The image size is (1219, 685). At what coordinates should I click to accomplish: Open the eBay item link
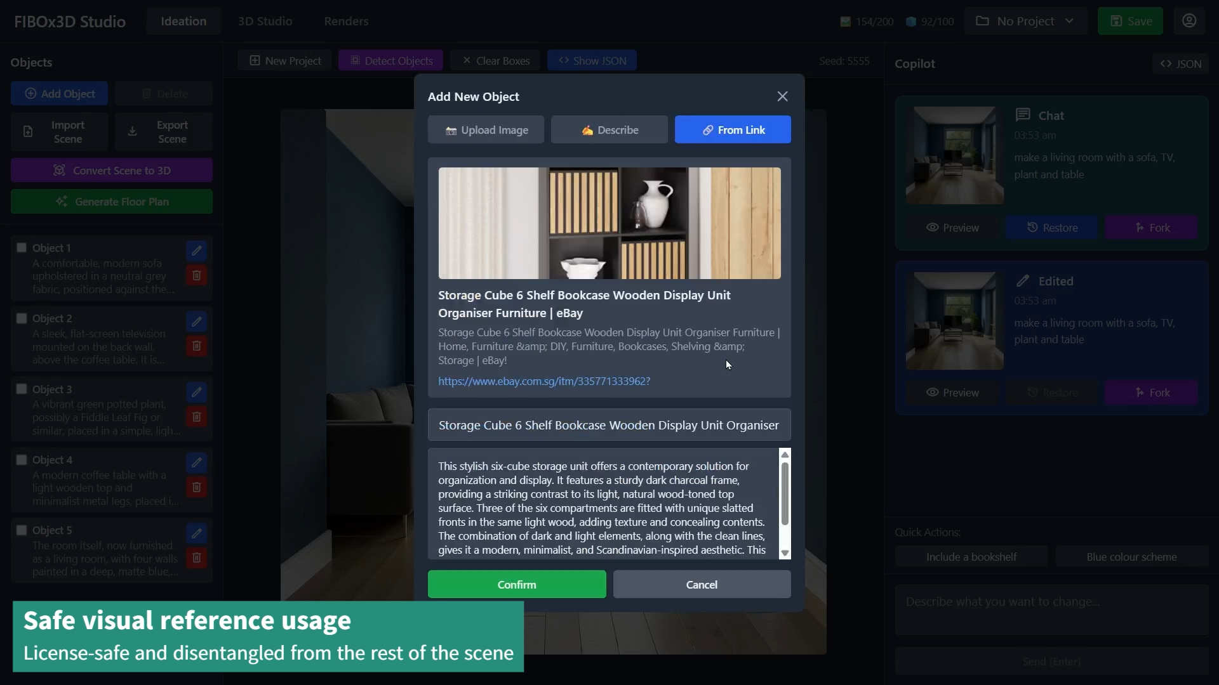[544, 381]
